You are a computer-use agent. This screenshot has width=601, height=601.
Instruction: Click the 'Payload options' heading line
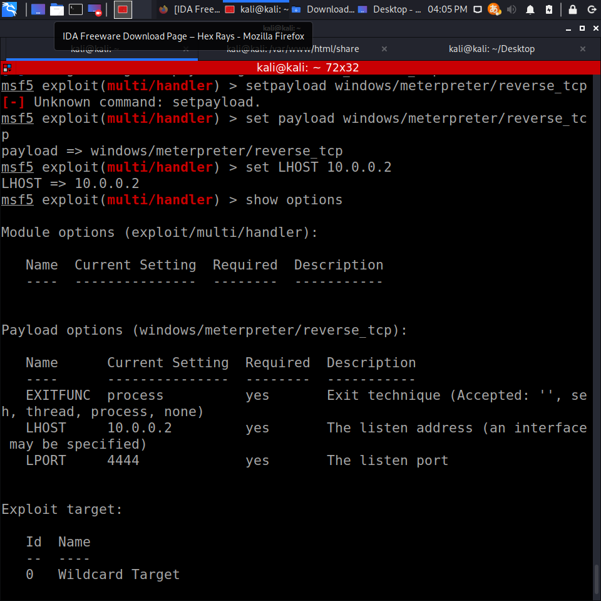204,330
